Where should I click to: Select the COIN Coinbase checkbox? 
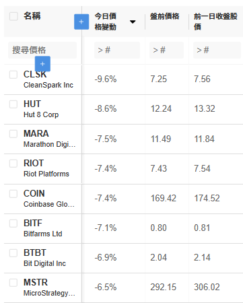click(13, 194)
